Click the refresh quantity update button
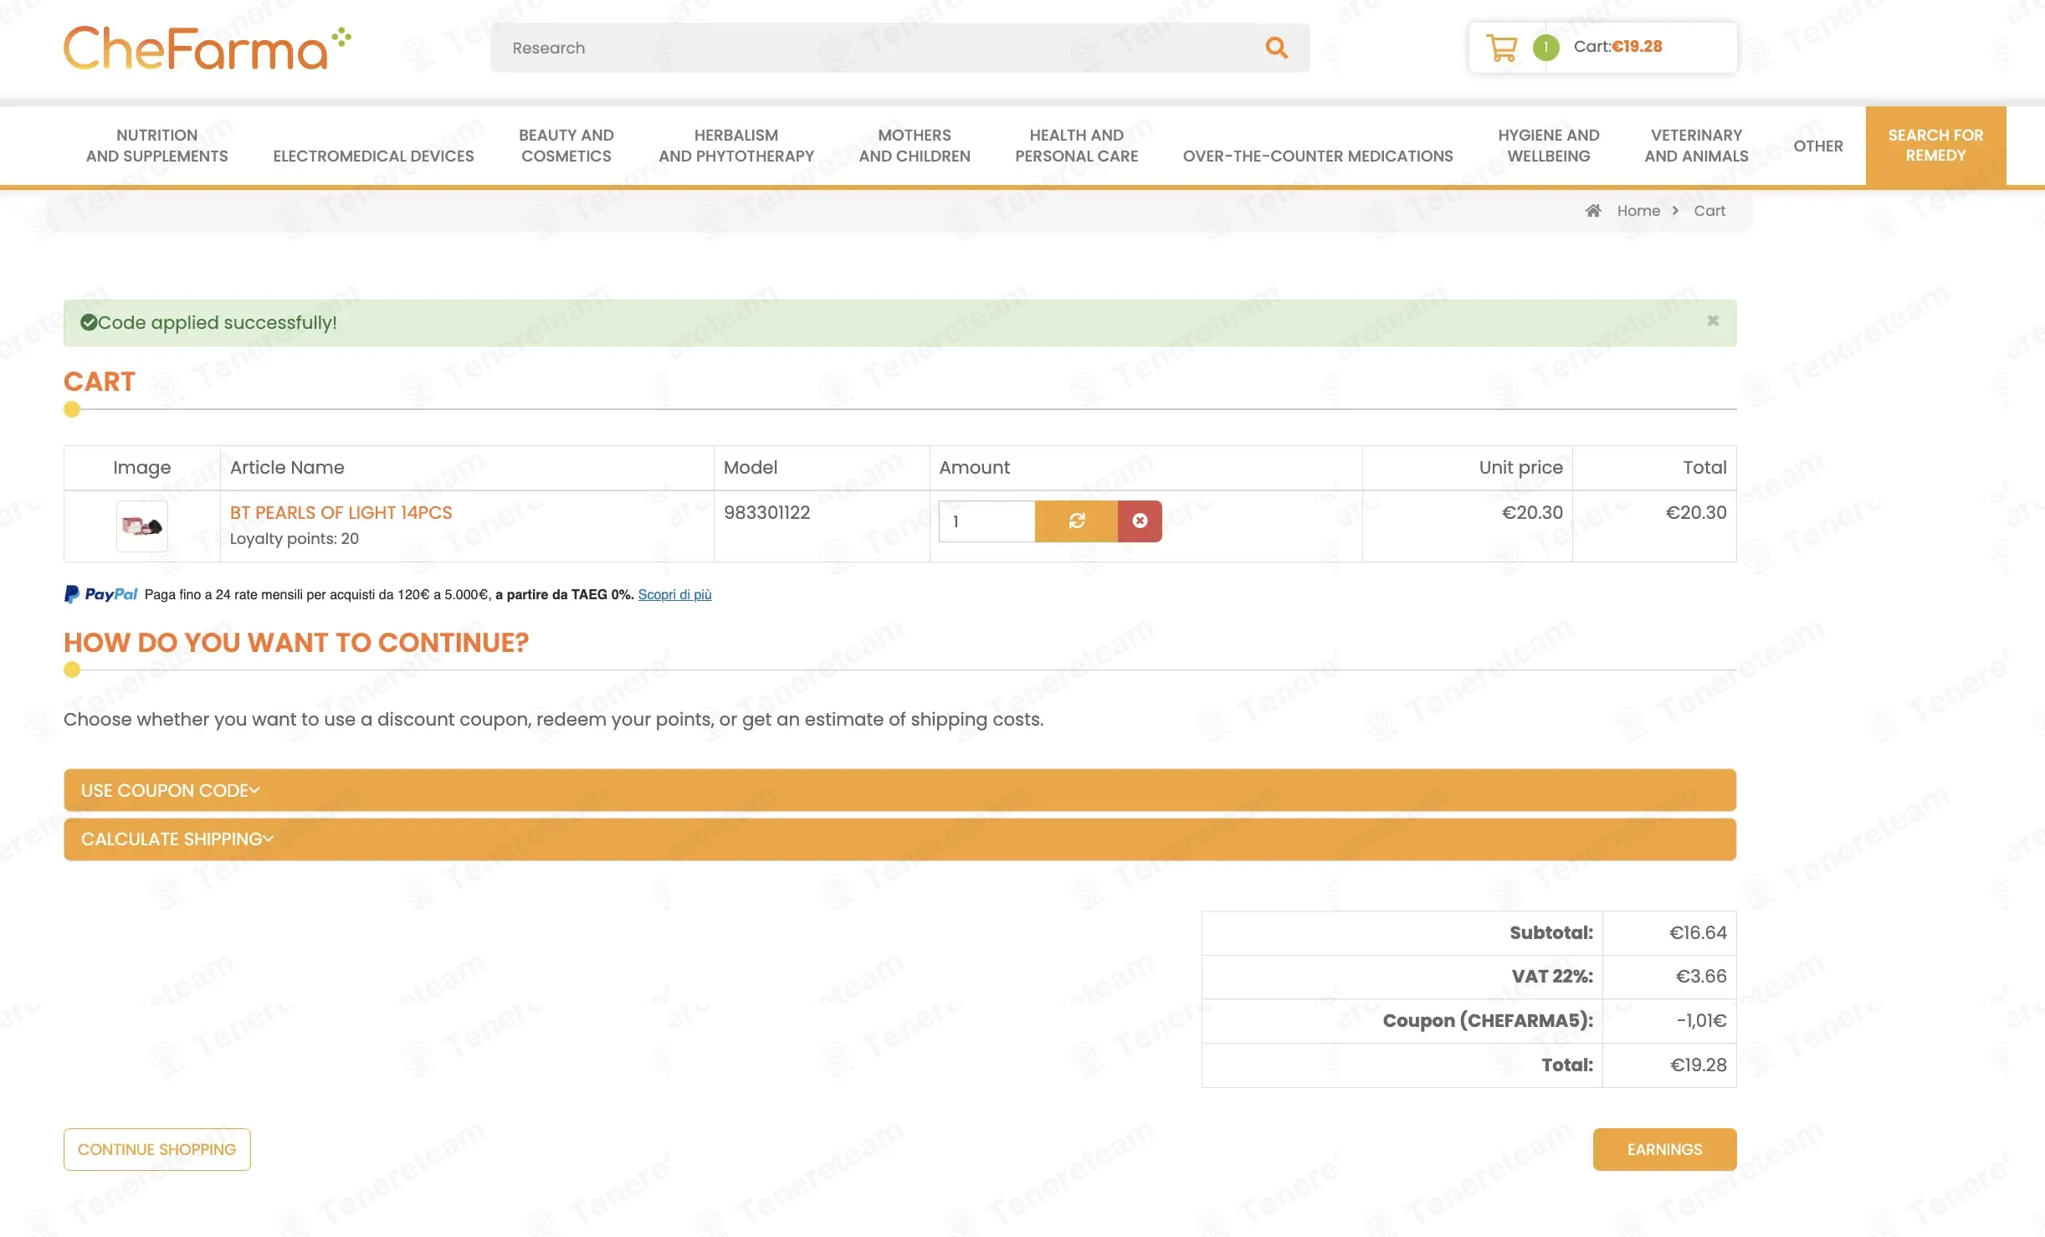This screenshot has width=2045, height=1237. (1076, 521)
